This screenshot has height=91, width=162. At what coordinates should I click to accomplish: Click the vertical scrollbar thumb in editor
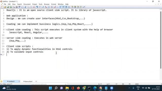pos(161,40)
